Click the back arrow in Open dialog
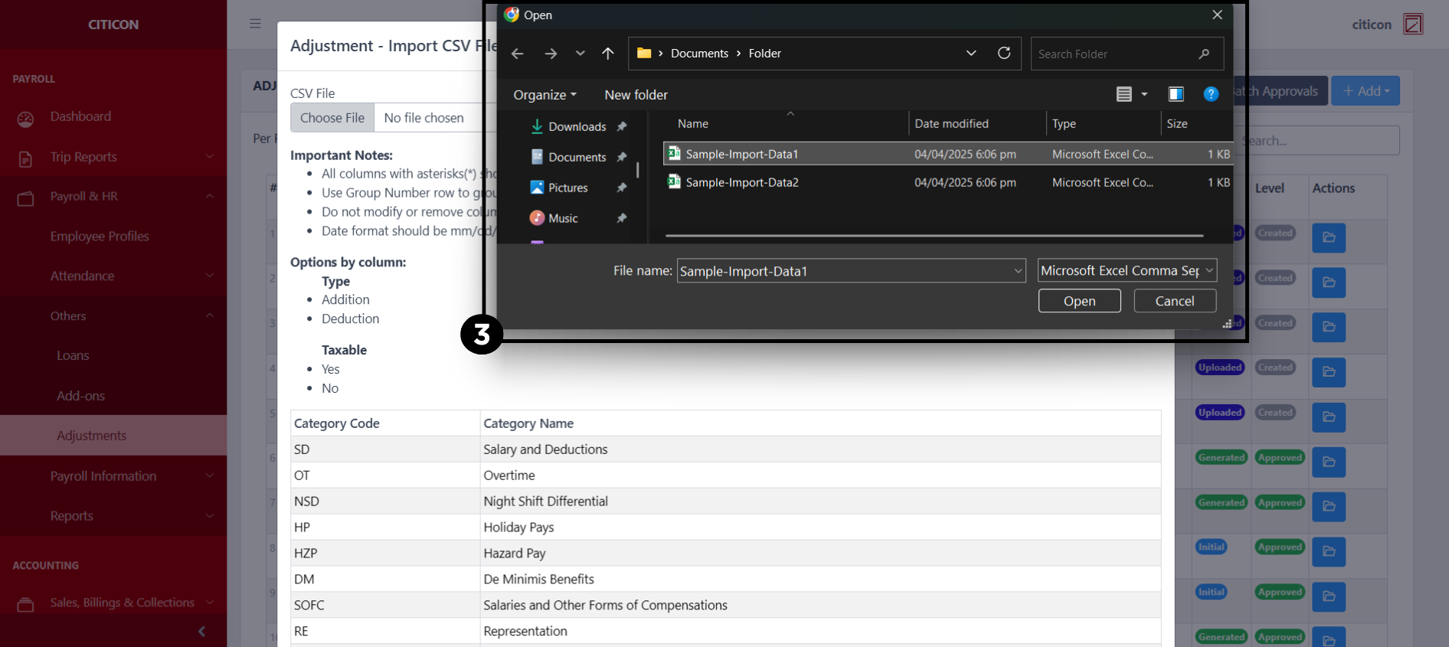The image size is (1449, 647). click(x=517, y=54)
